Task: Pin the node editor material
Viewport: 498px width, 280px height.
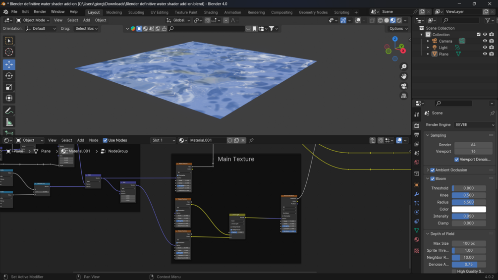Action: (251, 140)
